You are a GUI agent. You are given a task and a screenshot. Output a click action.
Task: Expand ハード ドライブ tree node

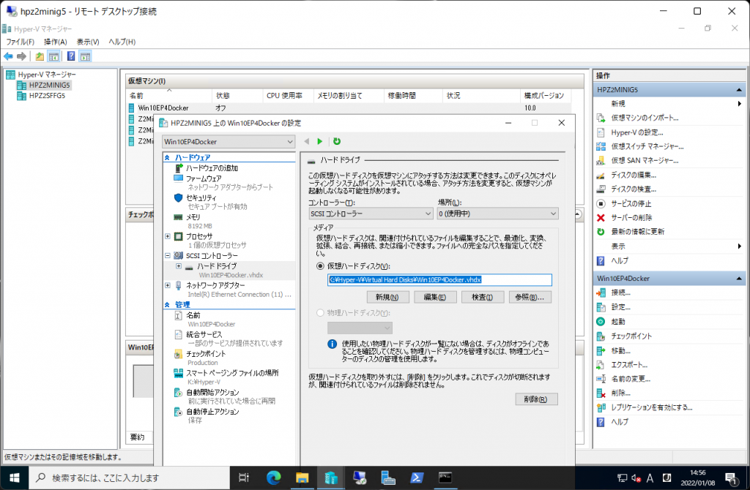(x=179, y=266)
